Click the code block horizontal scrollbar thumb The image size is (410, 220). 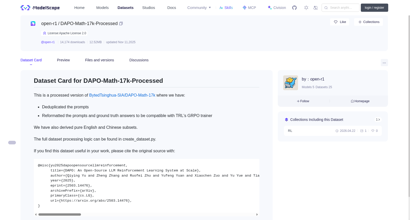pyautogui.click(x=60, y=215)
